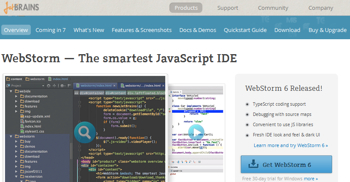350x182 pixels.
Task: Expand the img folder under webide
Action: 16,111
